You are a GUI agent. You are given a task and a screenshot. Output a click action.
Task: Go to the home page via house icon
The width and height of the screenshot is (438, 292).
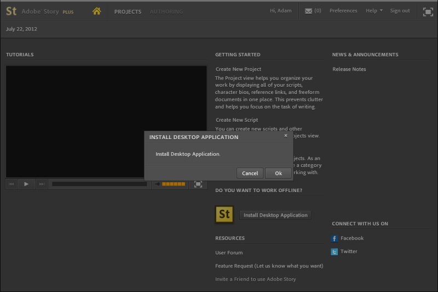click(x=97, y=11)
